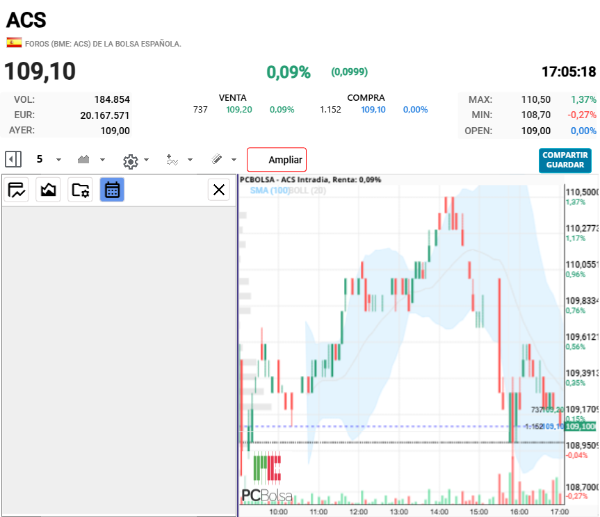Select the drawing pencil tool icon
The image size is (600, 517).
click(x=216, y=159)
